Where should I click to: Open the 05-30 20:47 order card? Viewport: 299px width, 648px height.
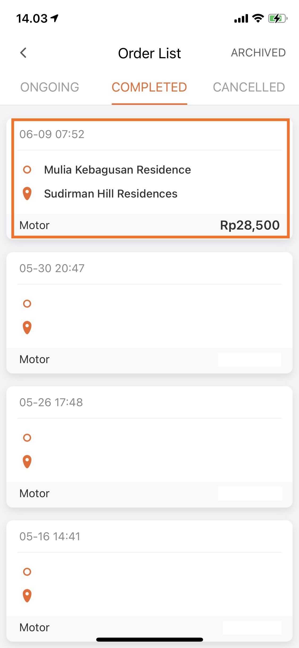149,313
